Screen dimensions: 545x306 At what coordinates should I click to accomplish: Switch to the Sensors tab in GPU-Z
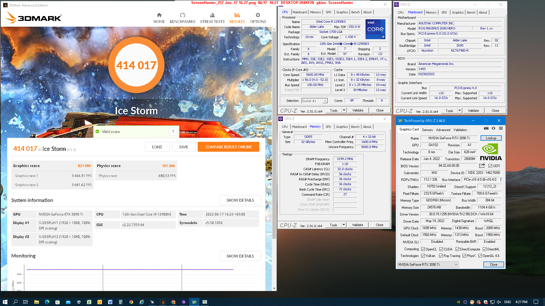click(x=427, y=130)
